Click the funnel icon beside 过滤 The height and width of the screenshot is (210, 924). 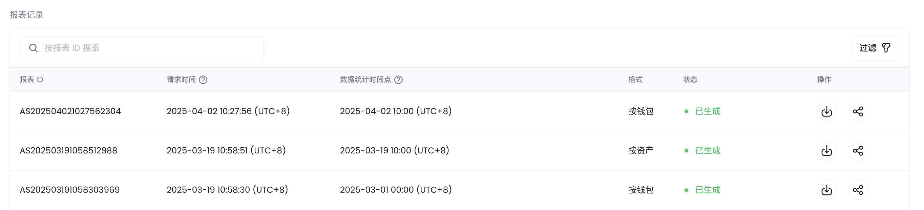886,47
